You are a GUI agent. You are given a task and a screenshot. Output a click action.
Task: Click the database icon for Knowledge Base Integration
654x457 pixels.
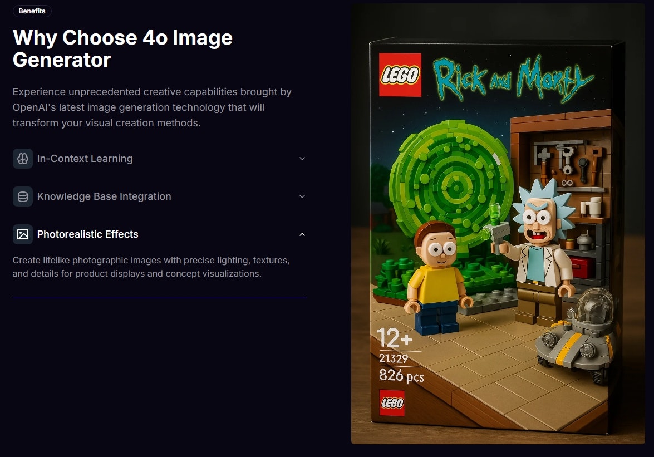click(x=23, y=197)
